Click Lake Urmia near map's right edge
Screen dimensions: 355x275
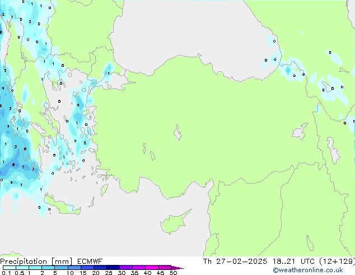tap(333, 150)
